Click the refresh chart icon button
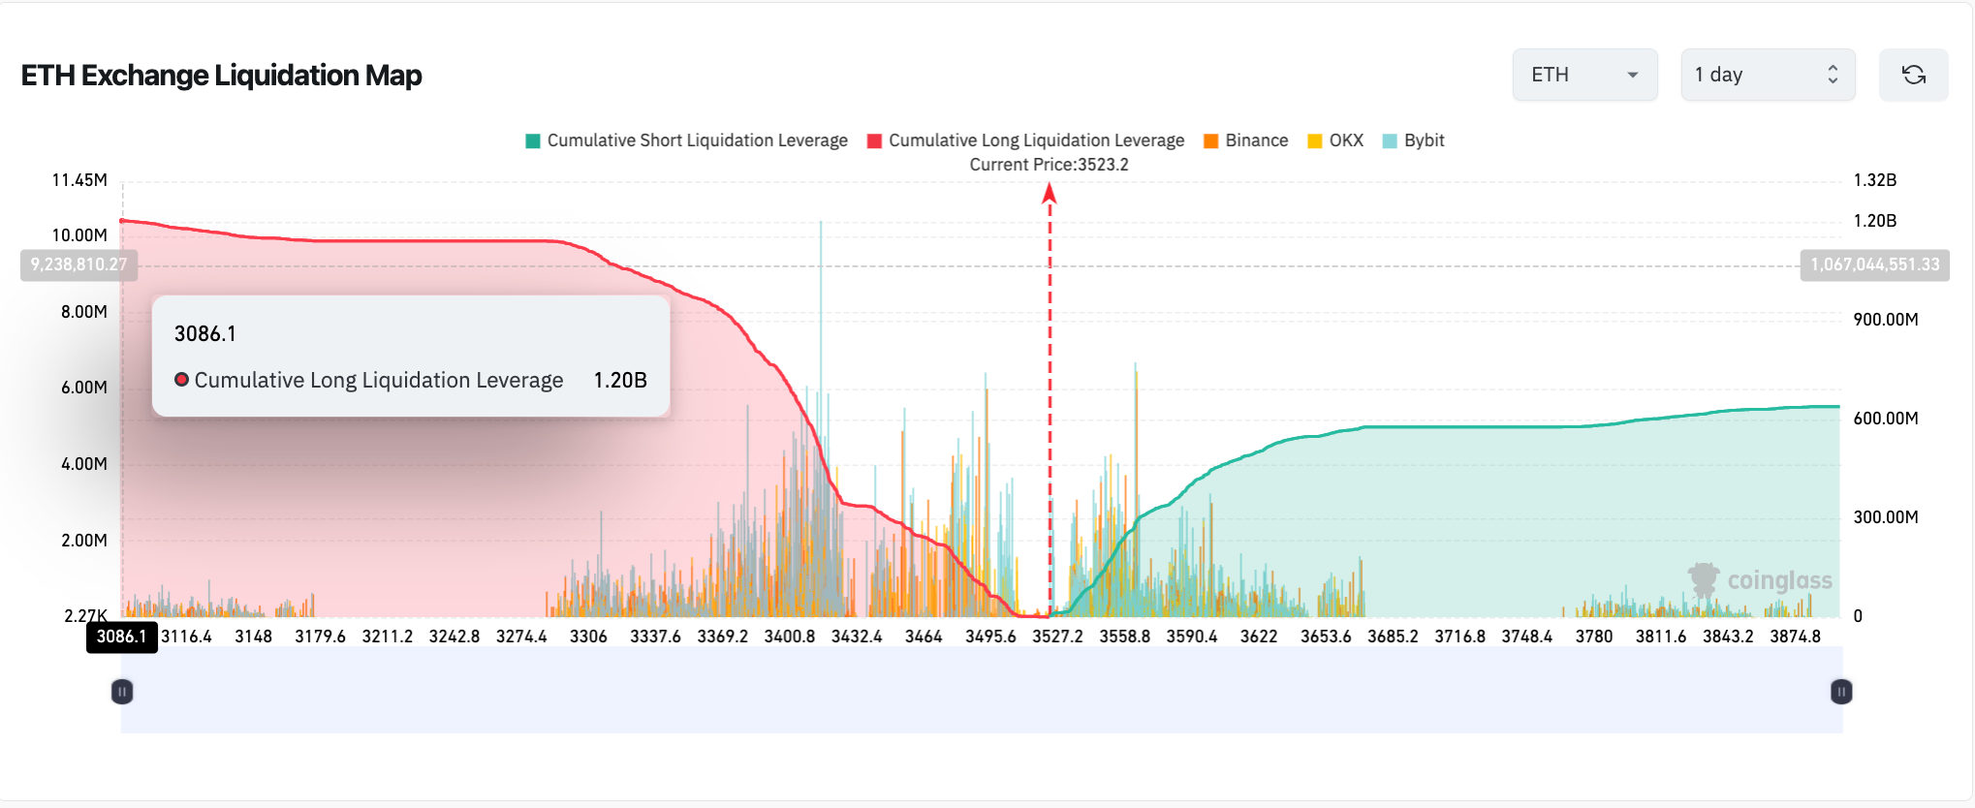This screenshot has height=808, width=1975. pos(1913,75)
